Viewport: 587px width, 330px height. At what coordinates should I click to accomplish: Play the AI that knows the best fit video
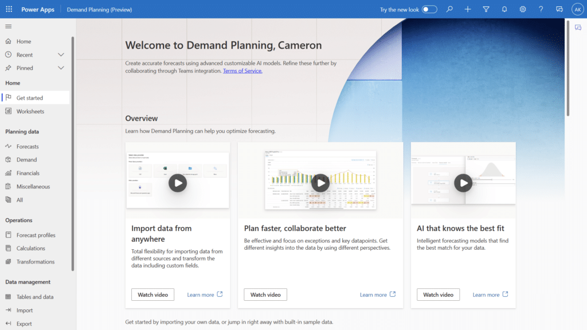point(463,183)
